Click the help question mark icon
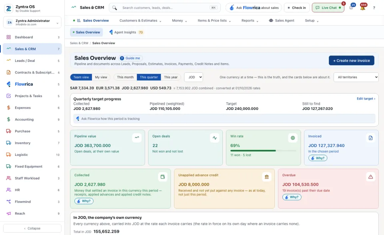The height and width of the screenshot is (235, 384). coord(374,8)
